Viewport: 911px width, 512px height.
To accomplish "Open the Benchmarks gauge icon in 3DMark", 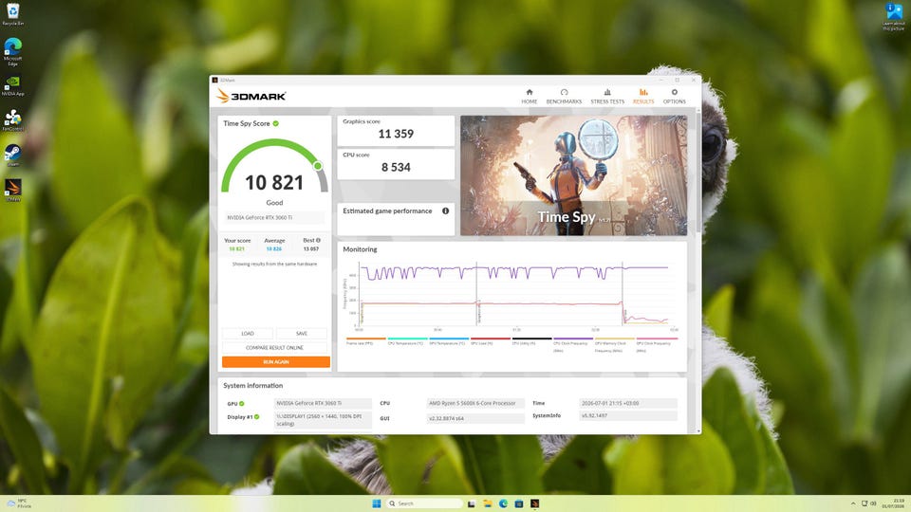I will (564, 92).
